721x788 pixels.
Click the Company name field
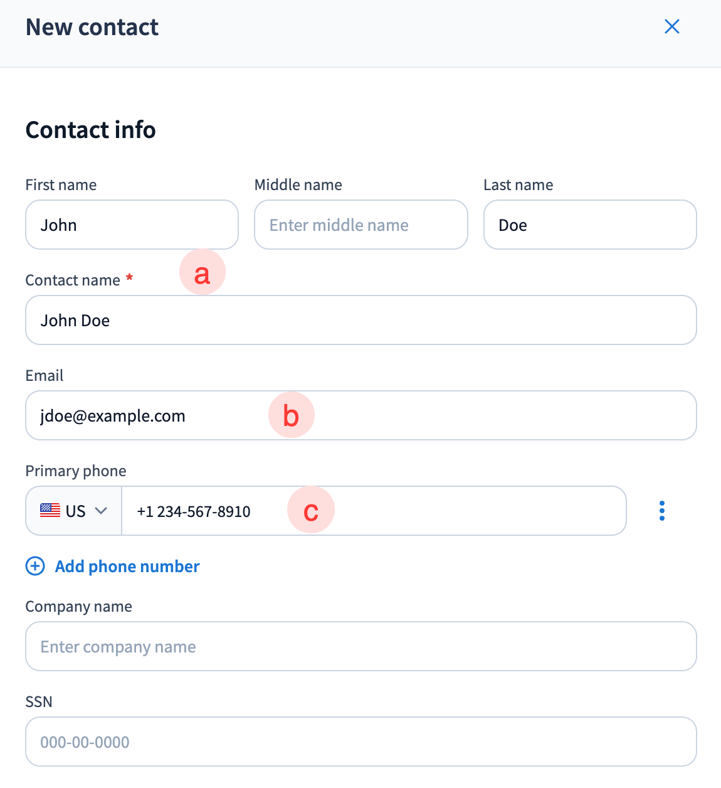(x=360, y=646)
